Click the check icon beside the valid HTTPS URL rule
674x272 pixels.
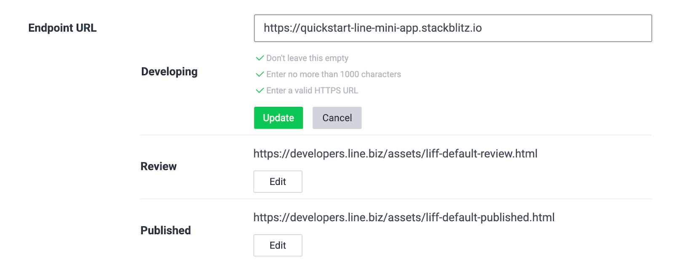point(260,90)
